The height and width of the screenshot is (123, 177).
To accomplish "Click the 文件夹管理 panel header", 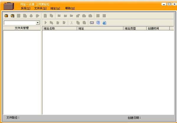I will click(x=22, y=28).
